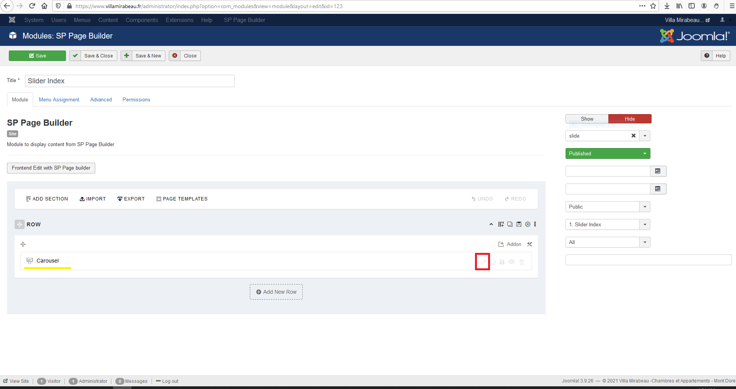Bookmark this page with the star icon
This screenshot has height=389, width=736.
pos(653,6)
